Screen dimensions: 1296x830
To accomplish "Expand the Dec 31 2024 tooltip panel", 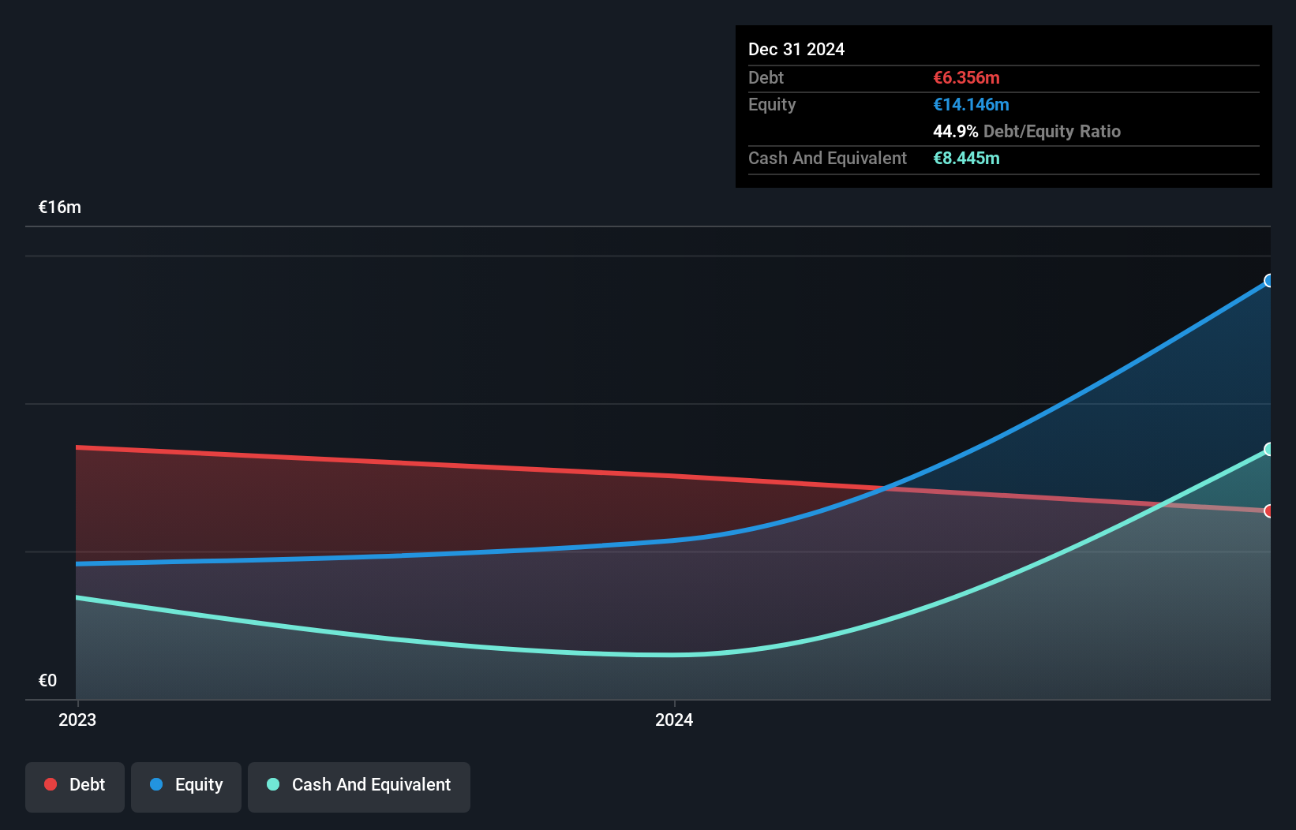I will tap(1002, 107).
